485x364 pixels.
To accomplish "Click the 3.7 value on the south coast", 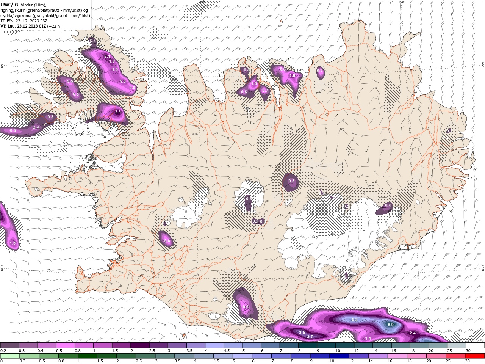I will (310, 337).
